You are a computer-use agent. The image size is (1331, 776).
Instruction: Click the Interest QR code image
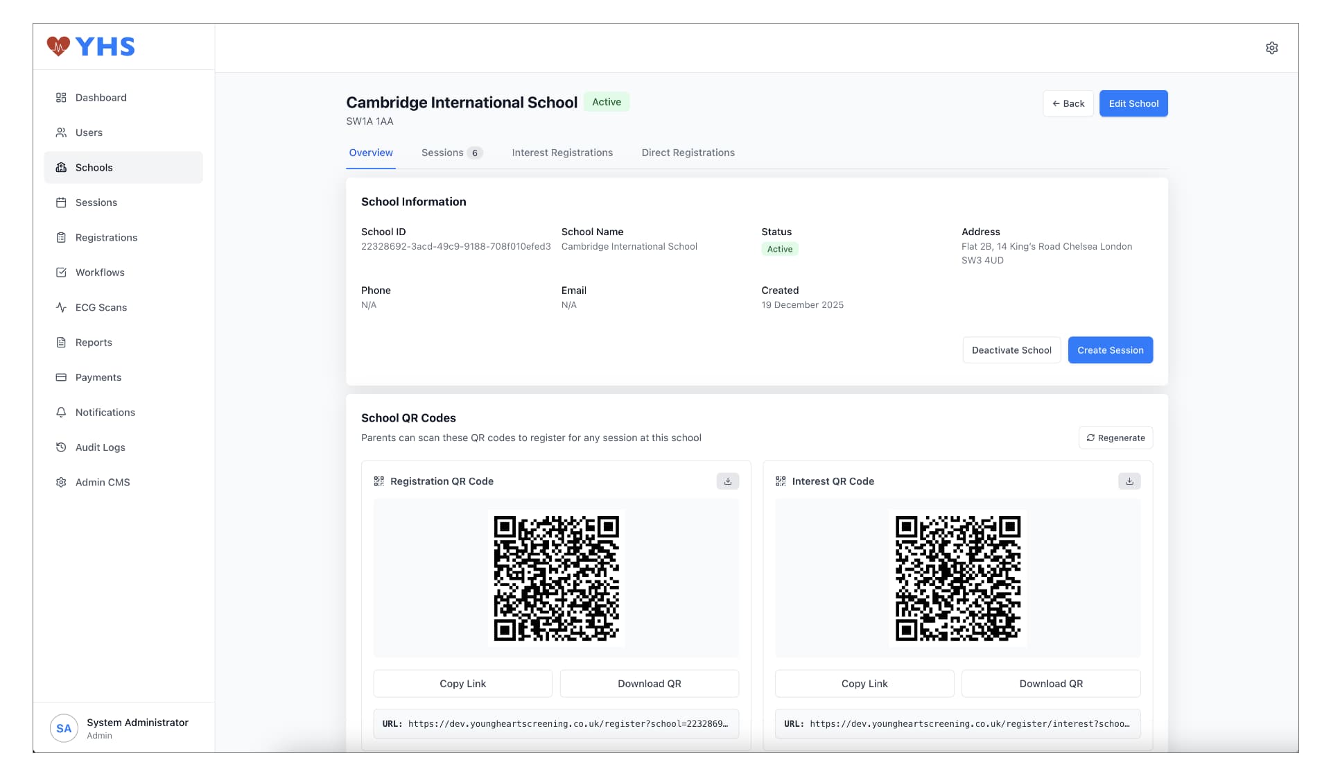click(958, 578)
